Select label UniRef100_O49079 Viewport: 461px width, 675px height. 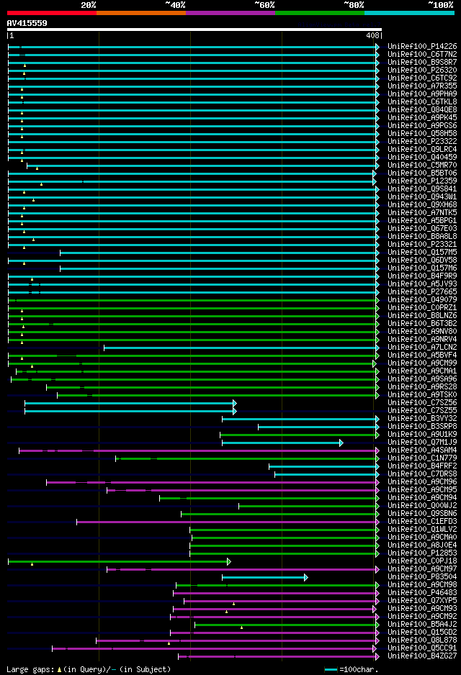tap(422, 299)
